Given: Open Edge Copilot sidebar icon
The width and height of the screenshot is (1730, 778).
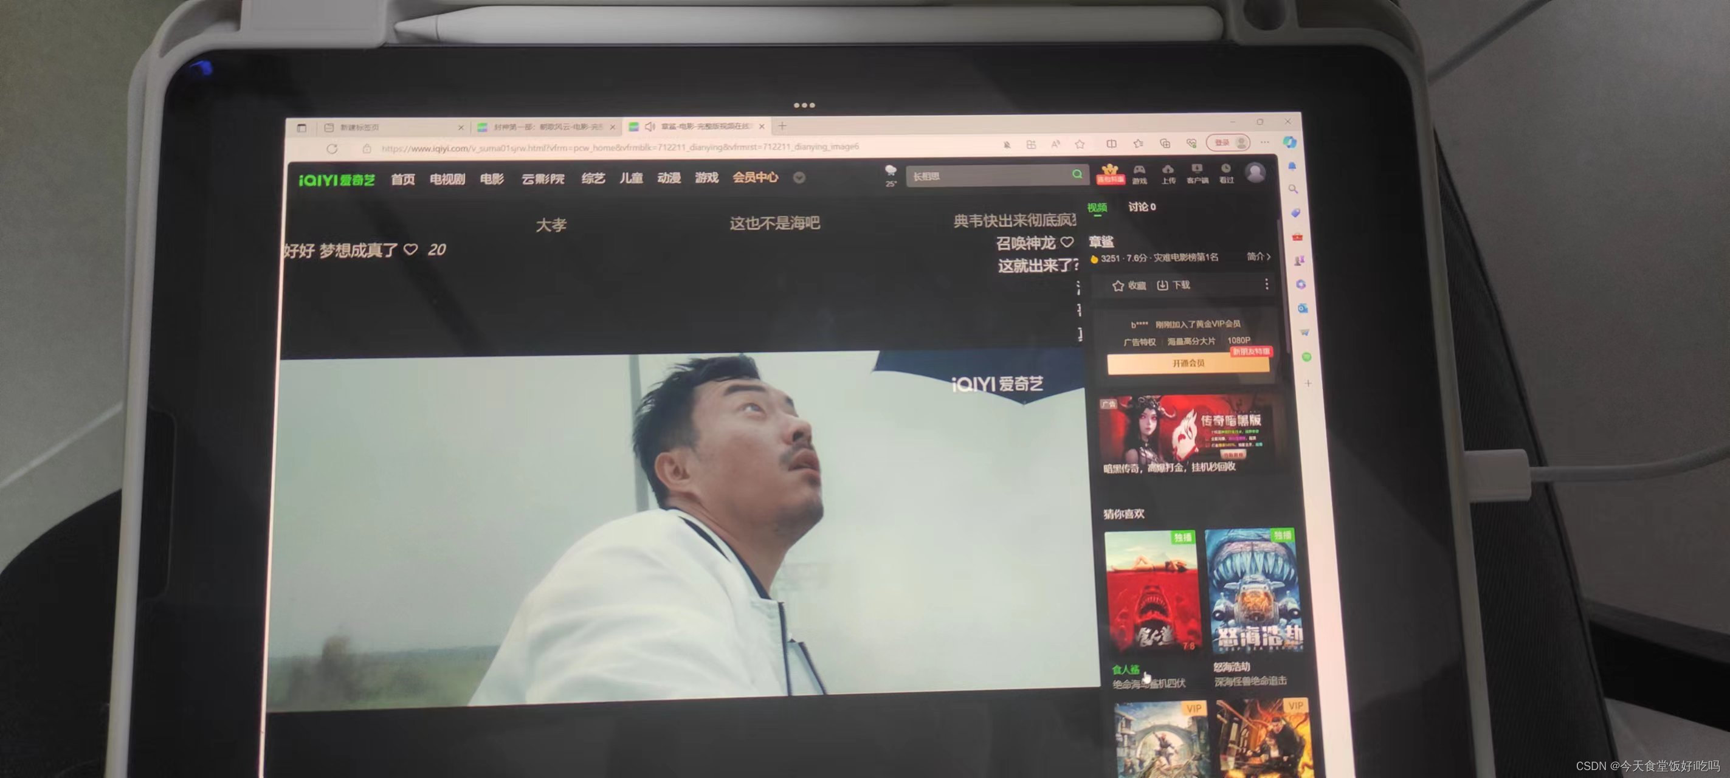Looking at the screenshot, I should [1289, 142].
